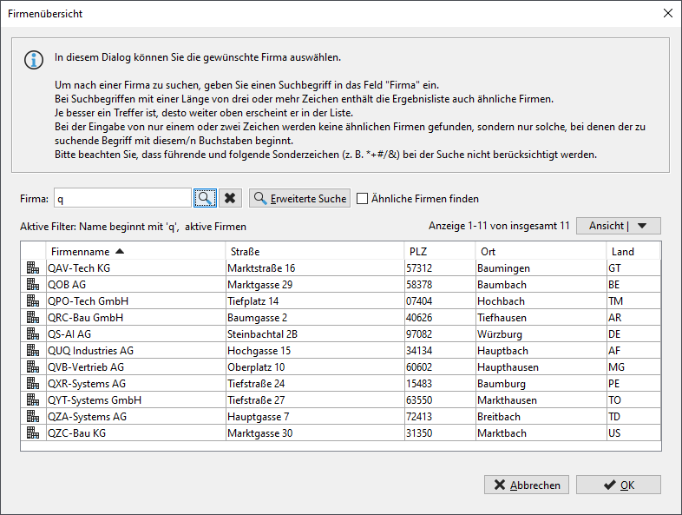Click city cell Würzburg
Image resolution: width=682 pixels, height=515 pixels.
point(541,334)
